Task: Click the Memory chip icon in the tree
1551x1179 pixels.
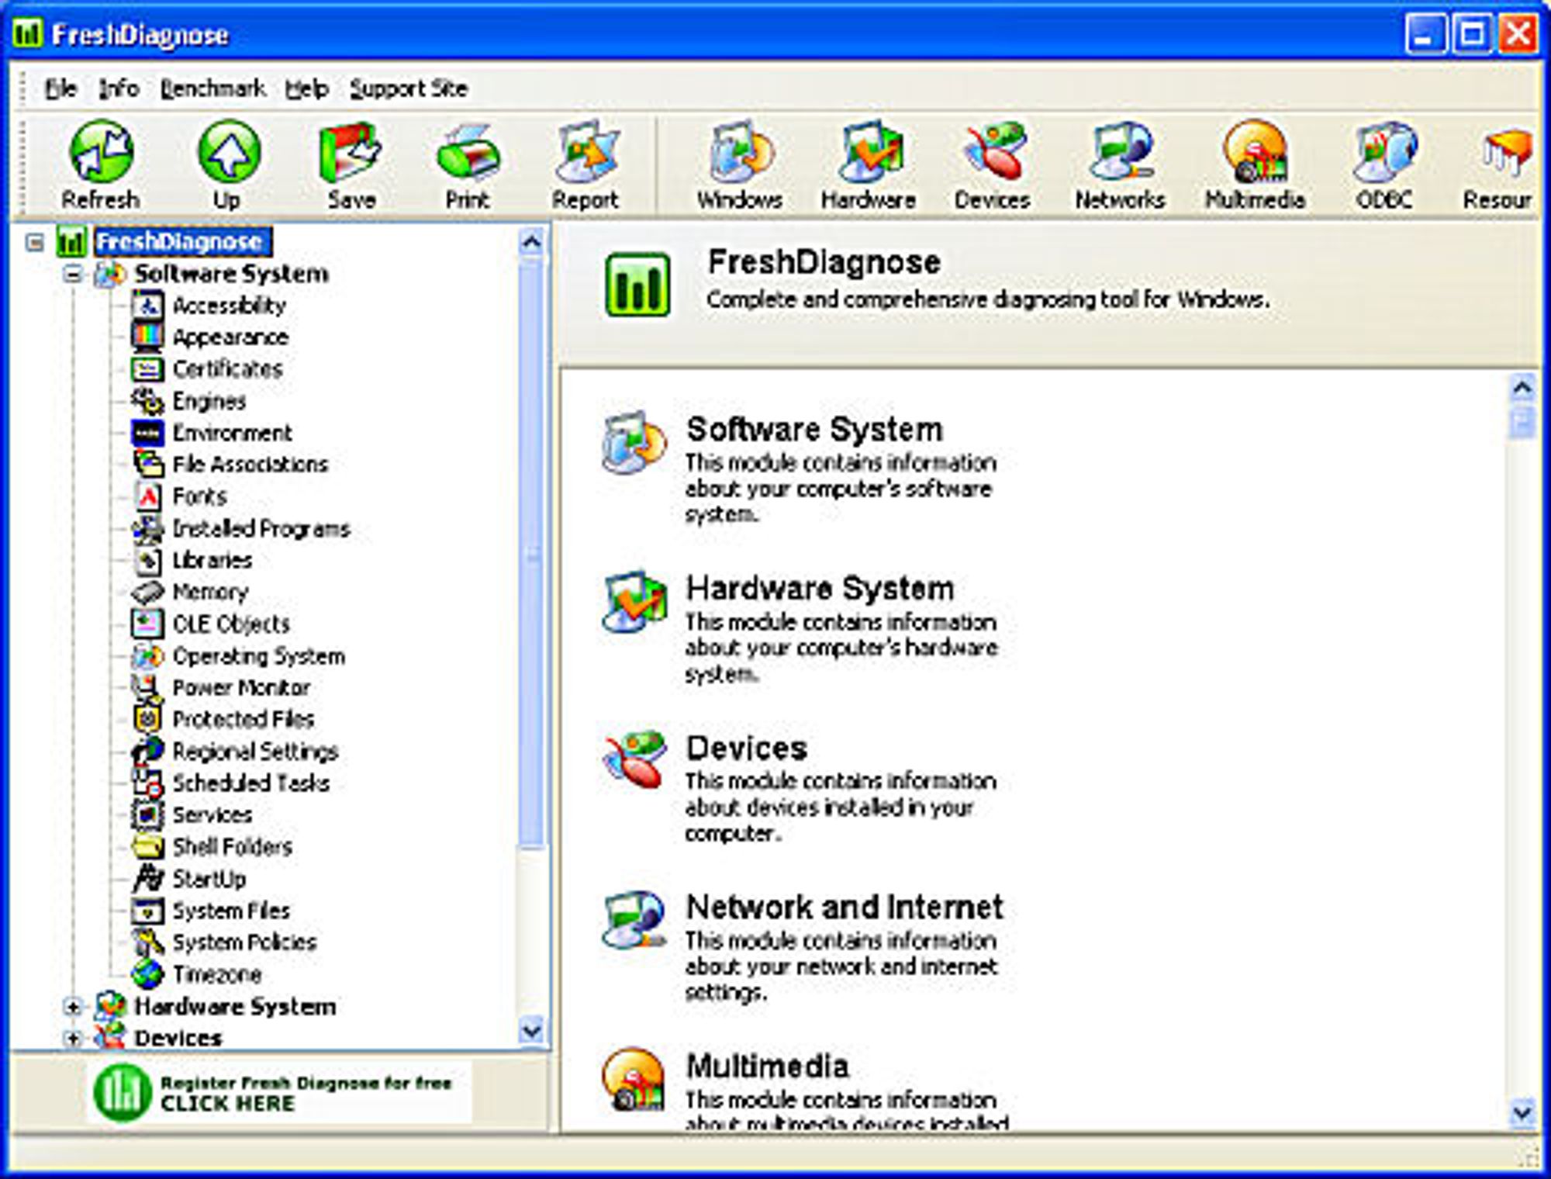Action: pyautogui.click(x=147, y=592)
